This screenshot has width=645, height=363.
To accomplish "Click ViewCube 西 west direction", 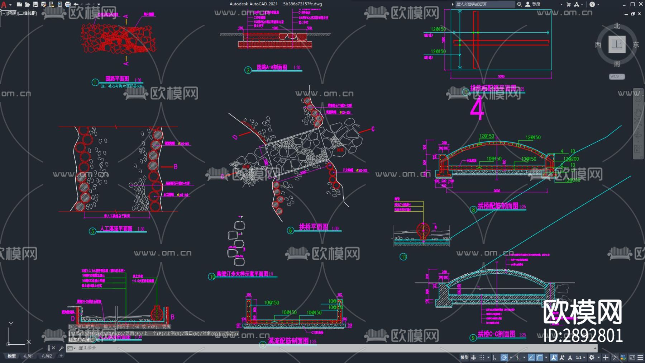I will pos(598,45).
